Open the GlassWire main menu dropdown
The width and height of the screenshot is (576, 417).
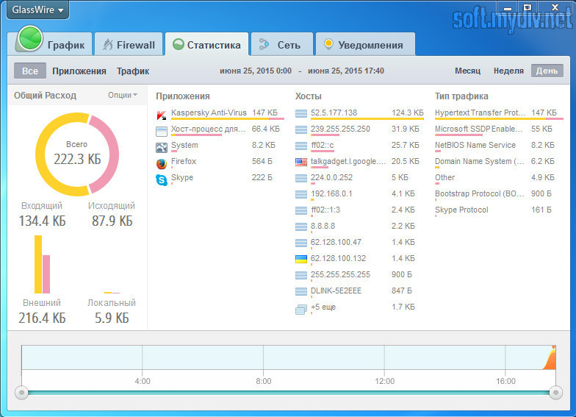pyautogui.click(x=37, y=10)
